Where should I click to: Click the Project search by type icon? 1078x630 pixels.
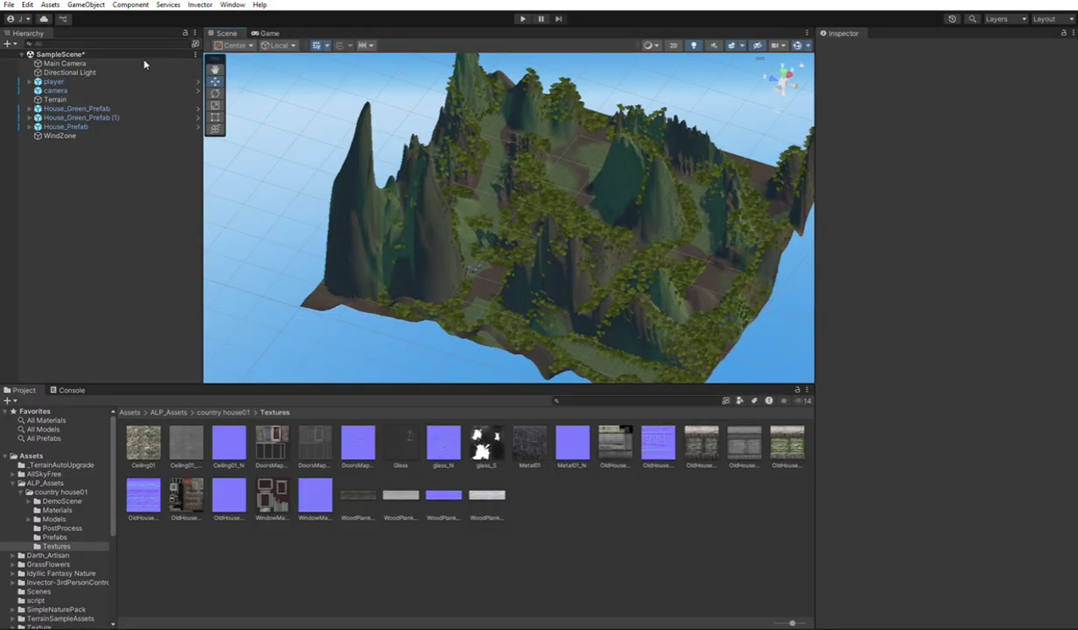pos(740,401)
